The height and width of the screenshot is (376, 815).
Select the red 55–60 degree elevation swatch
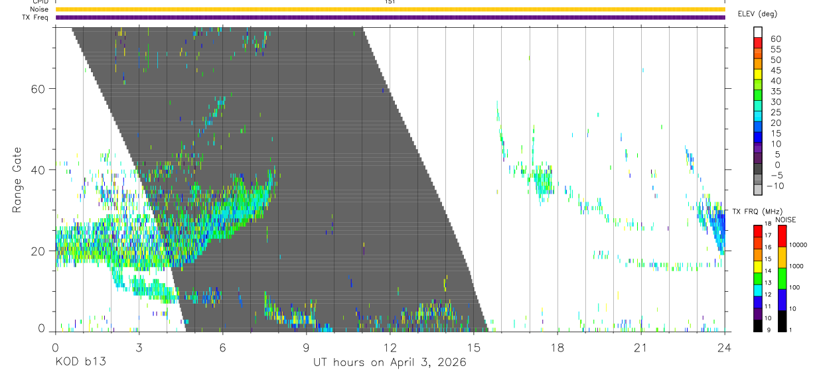pyautogui.click(x=758, y=43)
